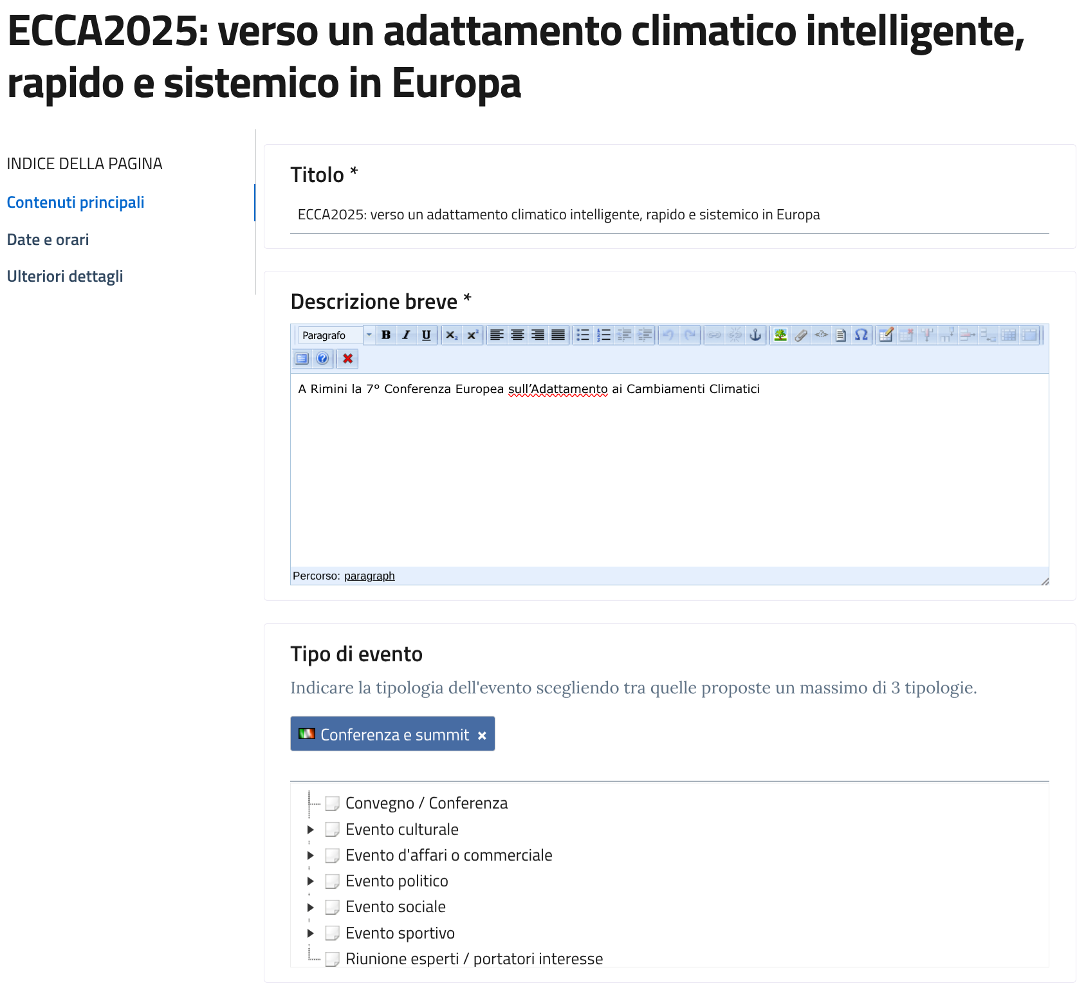Click the paragraph path link
The width and height of the screenshot is (1086, 990).
pyautogui.click(x=369, y=576)
